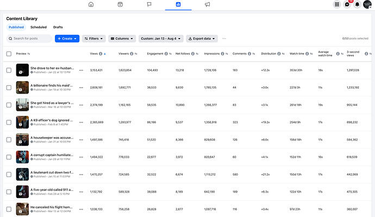The height and width of the screenshot is (217, 375).
Task: Select the 'A corrupt captain humiliate...' checkbox
Action: [9, 157]
